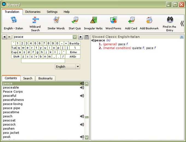Viewport: 186px width, 142px height.
Task: Open Word Forms tool
Action: click(x=114, y=20)
